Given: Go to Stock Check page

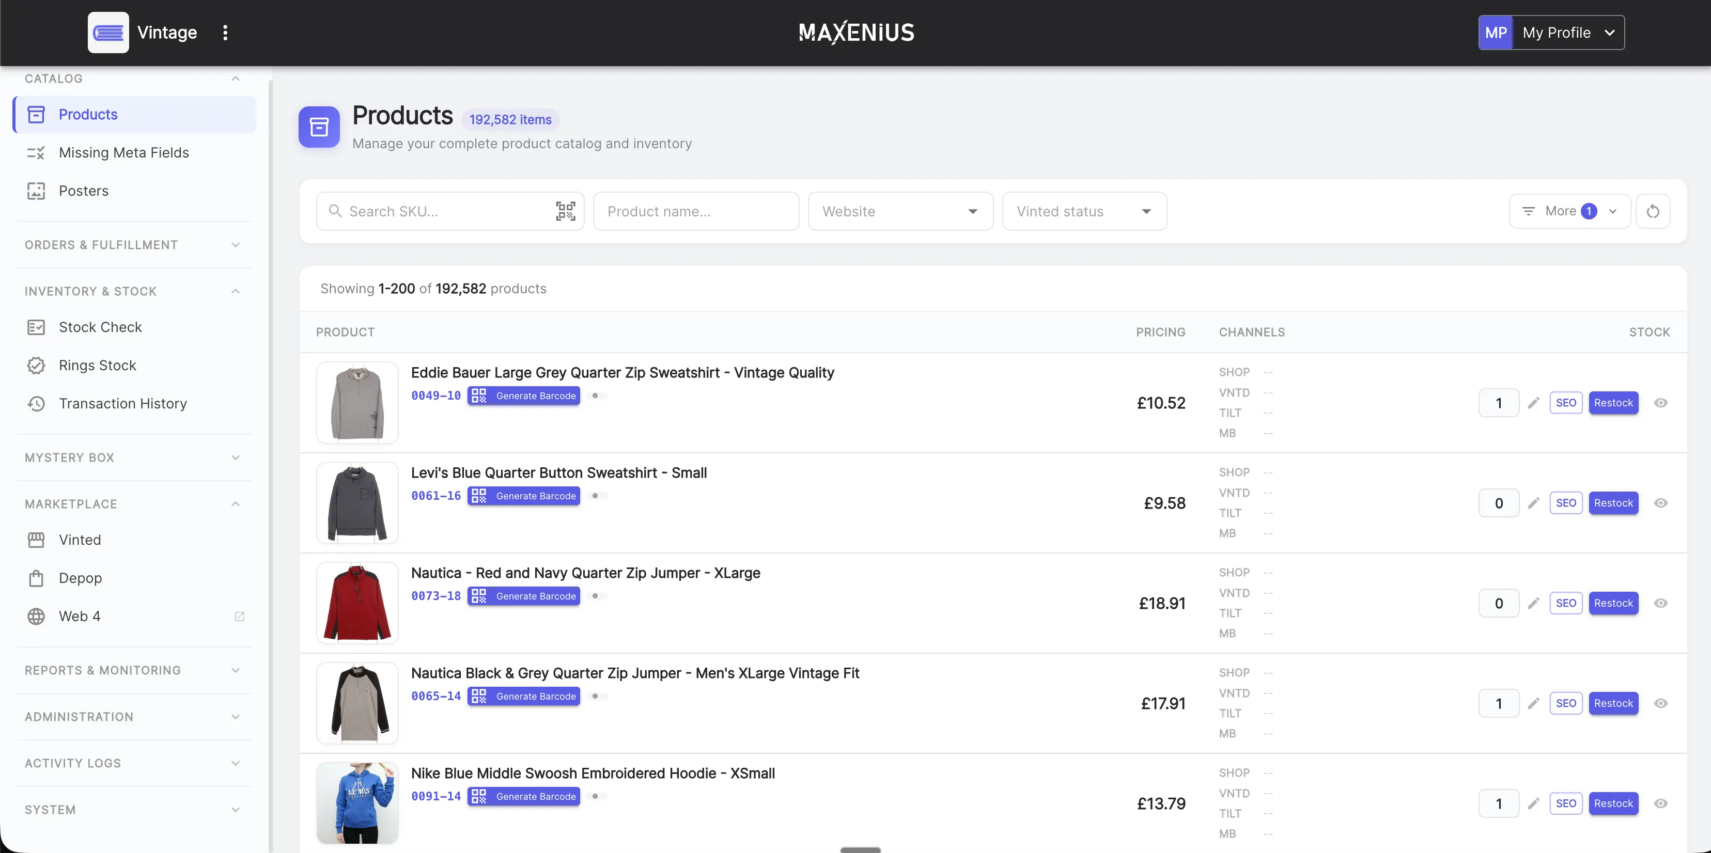Looking at the screenshot, I should coord(134,327).
